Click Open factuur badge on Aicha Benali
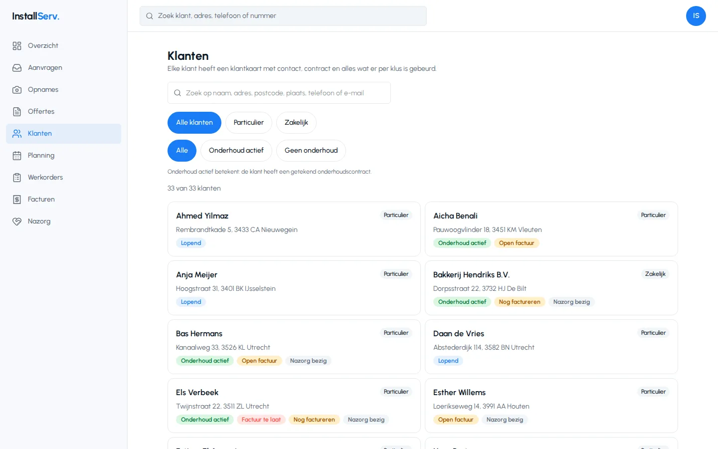Viewport: 718px width, 449px height. click(x=517, y=243)
